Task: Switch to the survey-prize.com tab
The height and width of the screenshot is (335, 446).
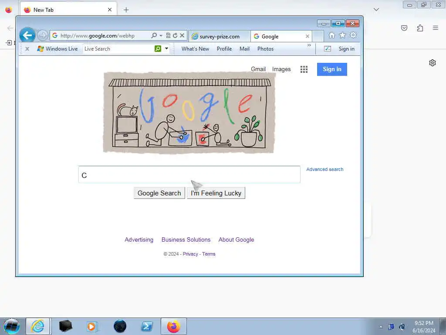Action: coord(220,37)
